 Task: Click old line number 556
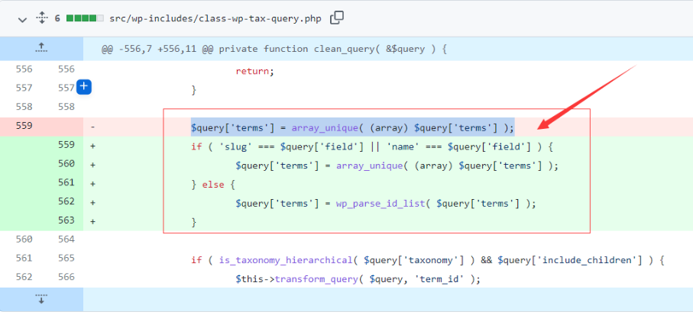[24, 69]
